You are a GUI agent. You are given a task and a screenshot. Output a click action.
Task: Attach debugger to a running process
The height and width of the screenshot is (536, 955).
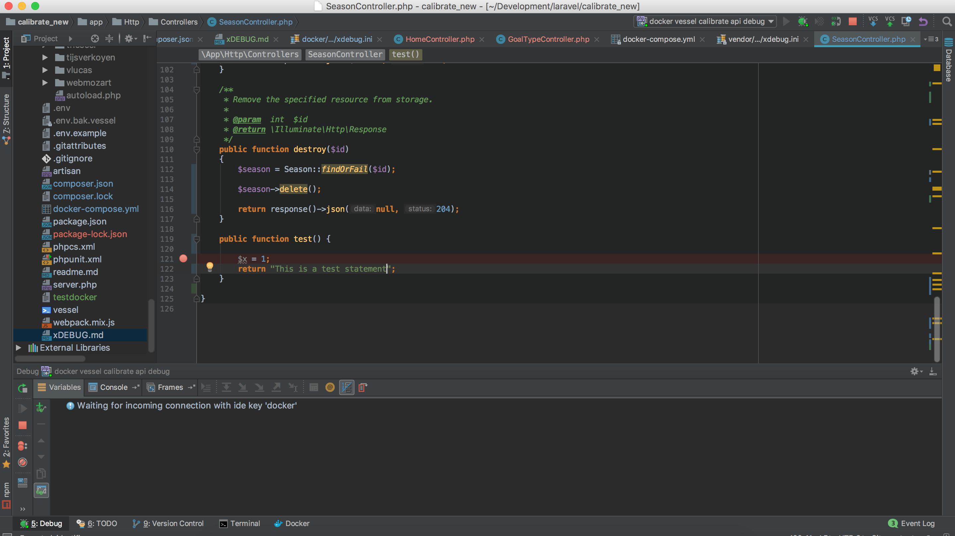(x=835, y=21)
